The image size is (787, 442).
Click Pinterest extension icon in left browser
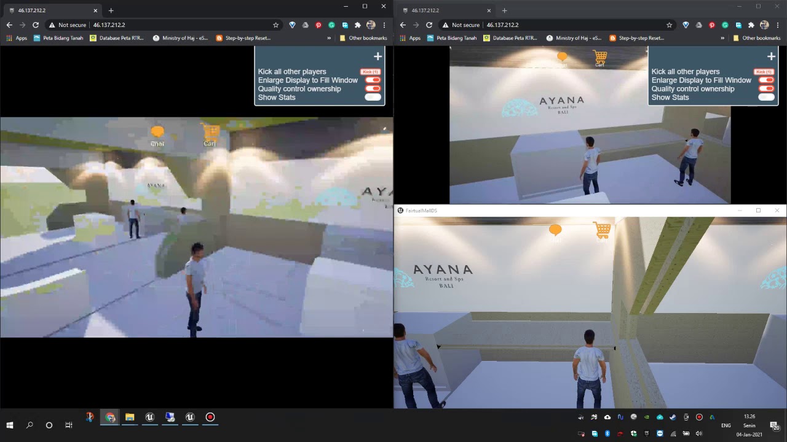point(318,25)
